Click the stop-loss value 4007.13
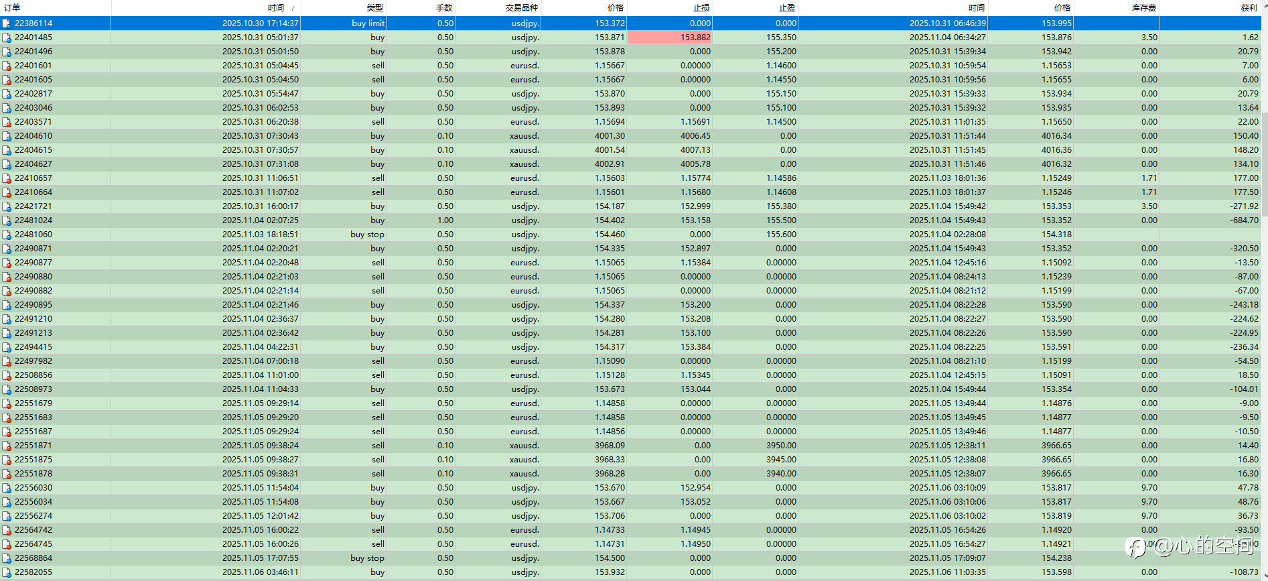The height and width of the screenshot is (581, 1268). (x=695, y=150)
